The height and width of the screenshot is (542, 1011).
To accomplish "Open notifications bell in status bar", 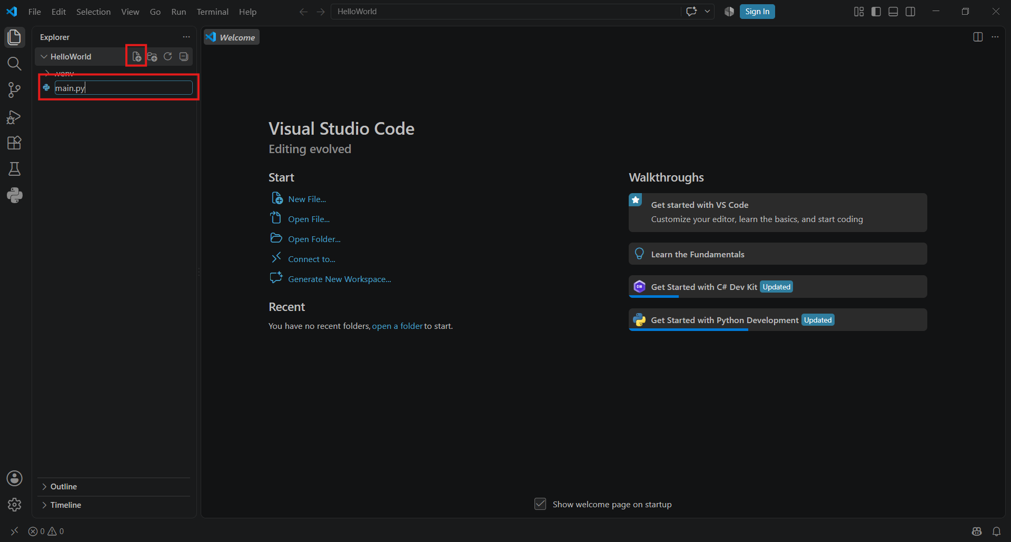I will [x=996, y=531].
